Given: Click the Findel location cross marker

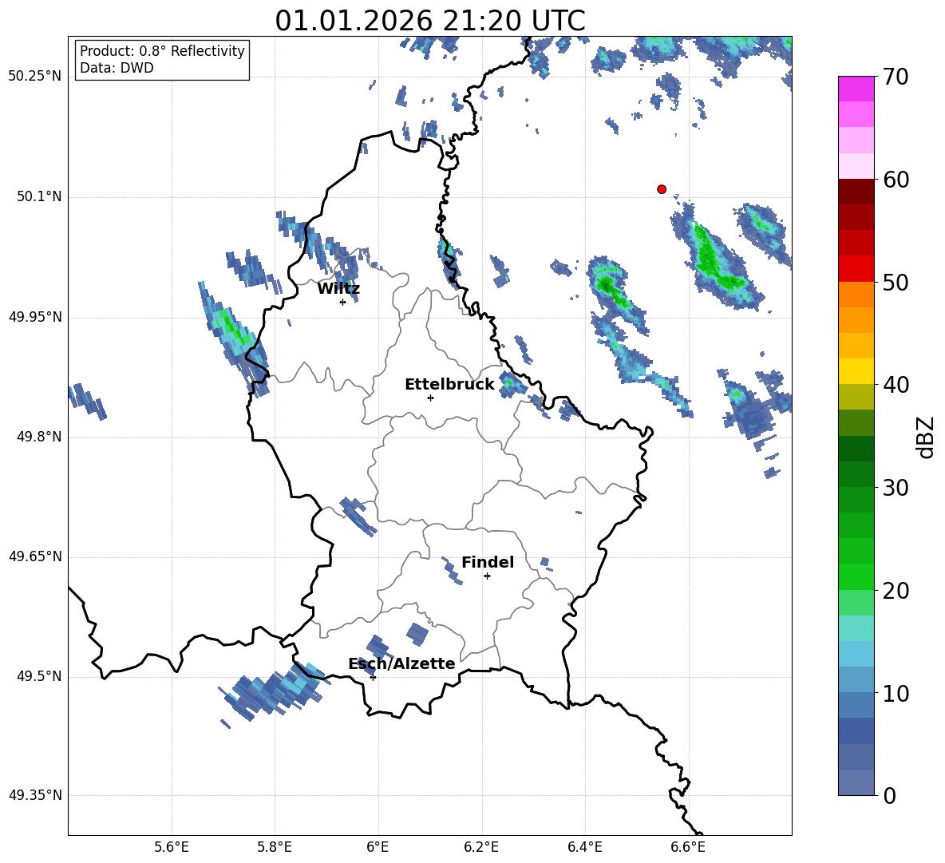Looking at the screenshot, I should (x=487, y=576).
